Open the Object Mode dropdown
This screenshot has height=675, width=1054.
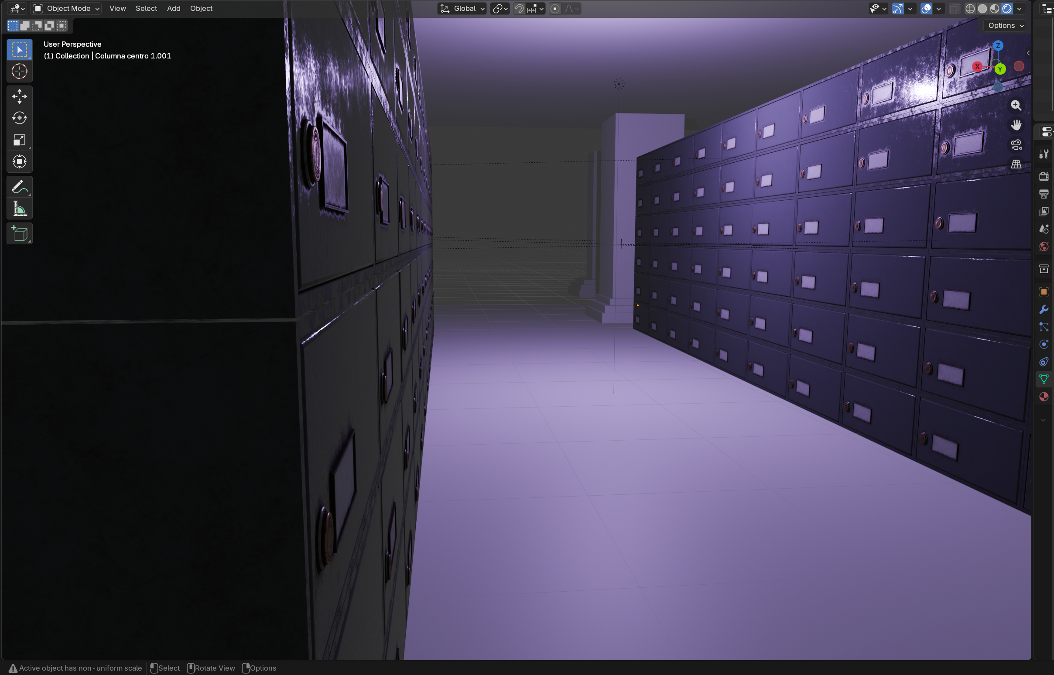click(67, 8)
